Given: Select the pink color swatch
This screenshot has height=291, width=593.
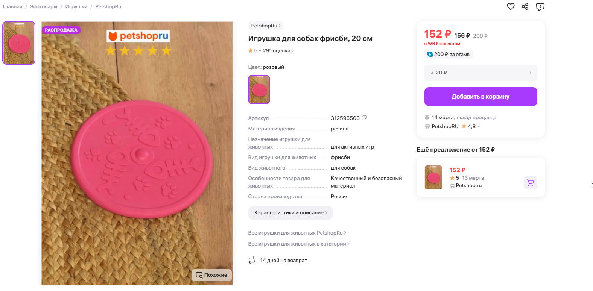Looking at the screenshot, I should (x=259, y=89).
